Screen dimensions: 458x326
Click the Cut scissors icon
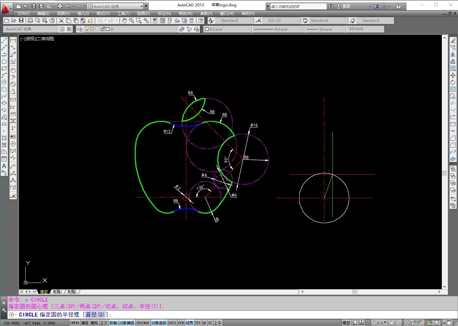pyautogui.click(x=61, y=21)
